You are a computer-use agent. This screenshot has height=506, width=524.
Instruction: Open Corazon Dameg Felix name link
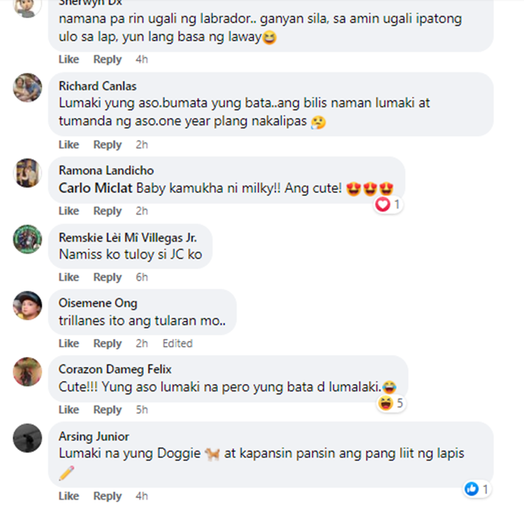[115, 369]
